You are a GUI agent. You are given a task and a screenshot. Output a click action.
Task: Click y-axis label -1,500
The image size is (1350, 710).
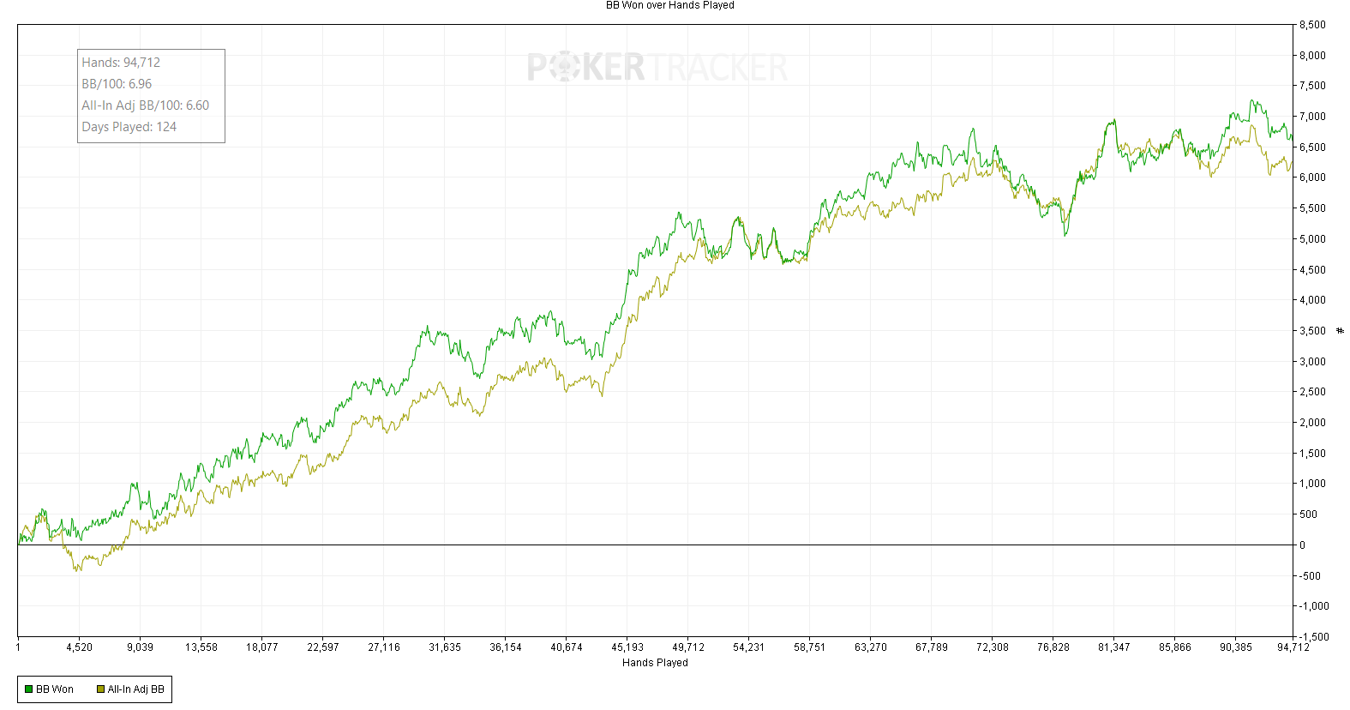(1314, 637)
